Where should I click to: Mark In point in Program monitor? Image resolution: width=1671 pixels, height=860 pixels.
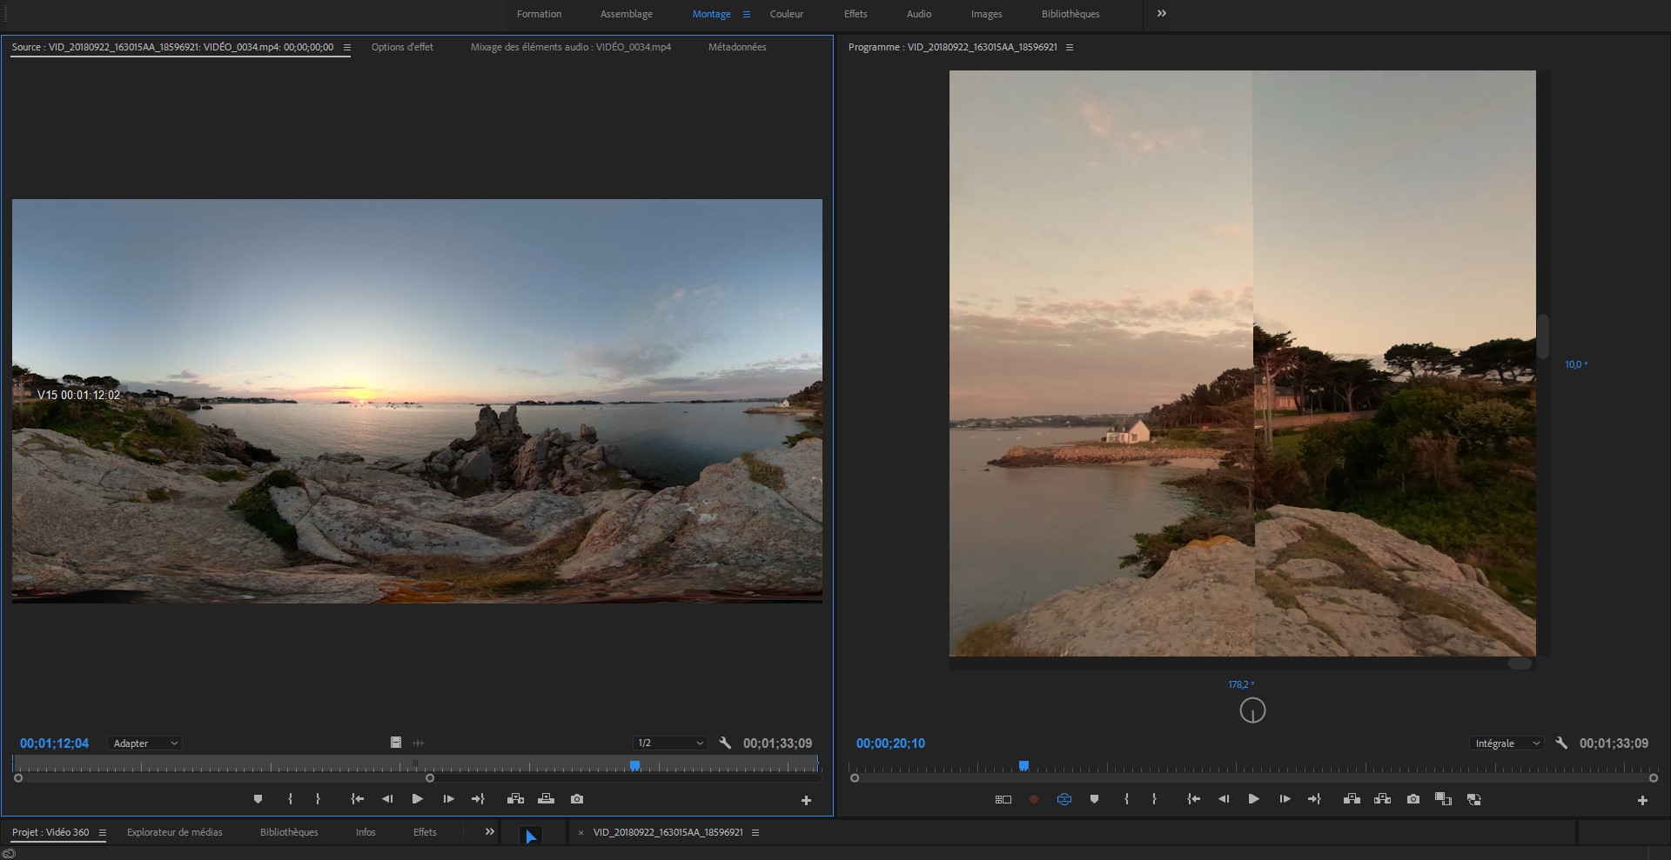[x=1126, y=799]
